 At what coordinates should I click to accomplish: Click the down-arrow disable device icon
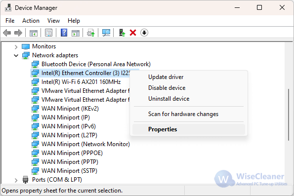[144, 33]
